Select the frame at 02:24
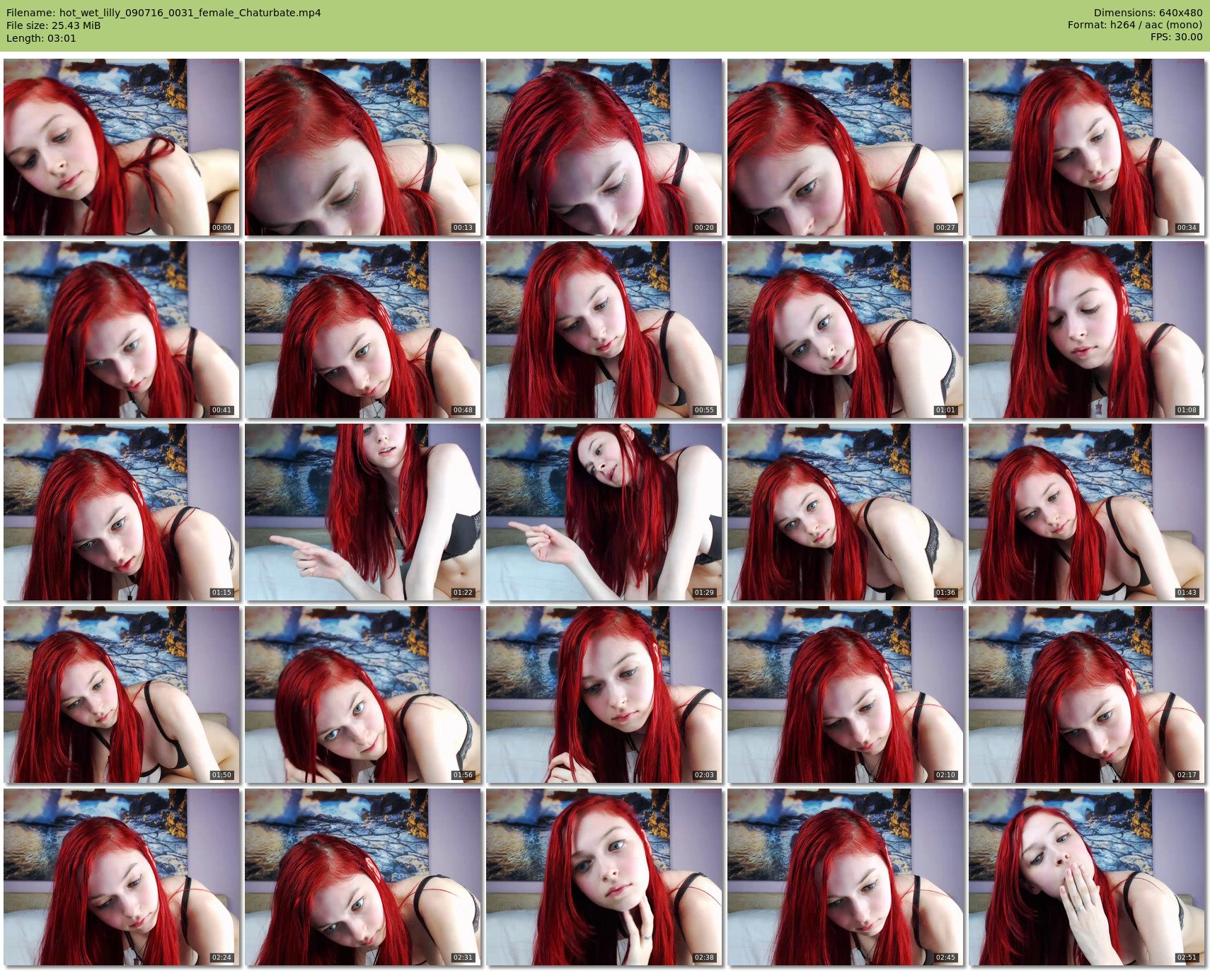1210x971 pixels. (x=122, y=877)
